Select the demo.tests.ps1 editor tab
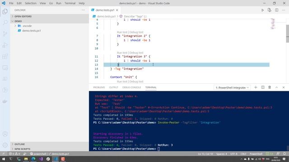The image size is (289, 162). (x=105, y=10)
